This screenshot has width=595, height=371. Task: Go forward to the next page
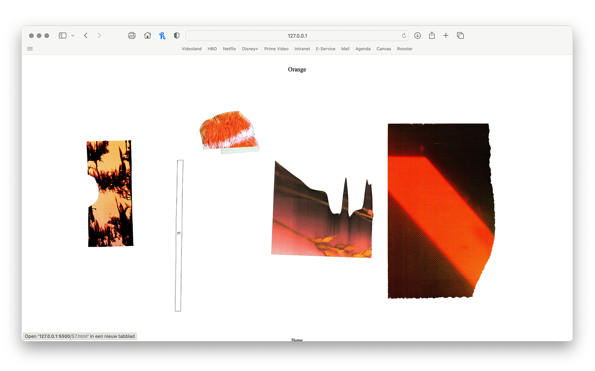point(99,36)
